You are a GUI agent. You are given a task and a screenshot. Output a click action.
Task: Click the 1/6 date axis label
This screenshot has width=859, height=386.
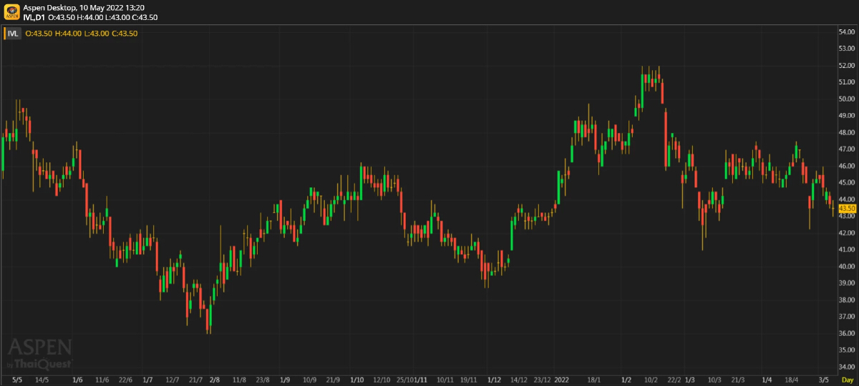78,380
